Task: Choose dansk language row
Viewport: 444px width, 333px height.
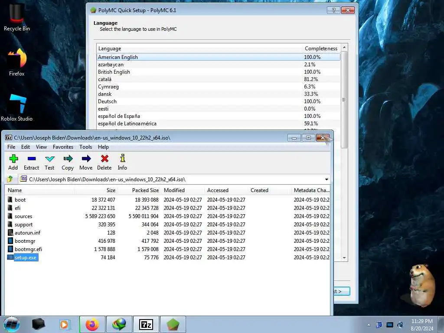Action: coord(219,94)
